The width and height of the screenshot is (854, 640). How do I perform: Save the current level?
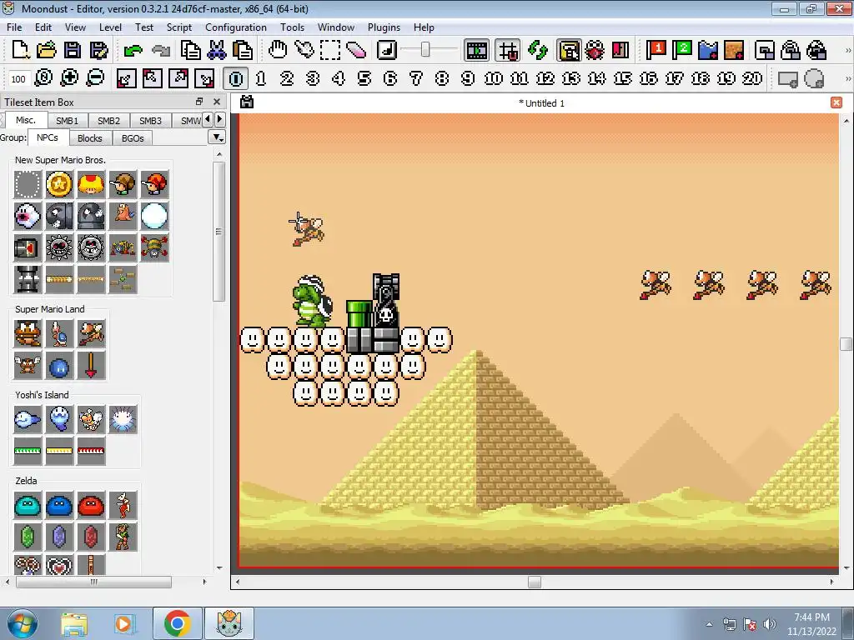pos(73,50)
